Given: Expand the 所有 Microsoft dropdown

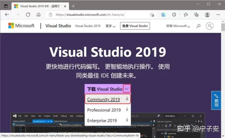Looking at the screenshot, I should [178, 26].
